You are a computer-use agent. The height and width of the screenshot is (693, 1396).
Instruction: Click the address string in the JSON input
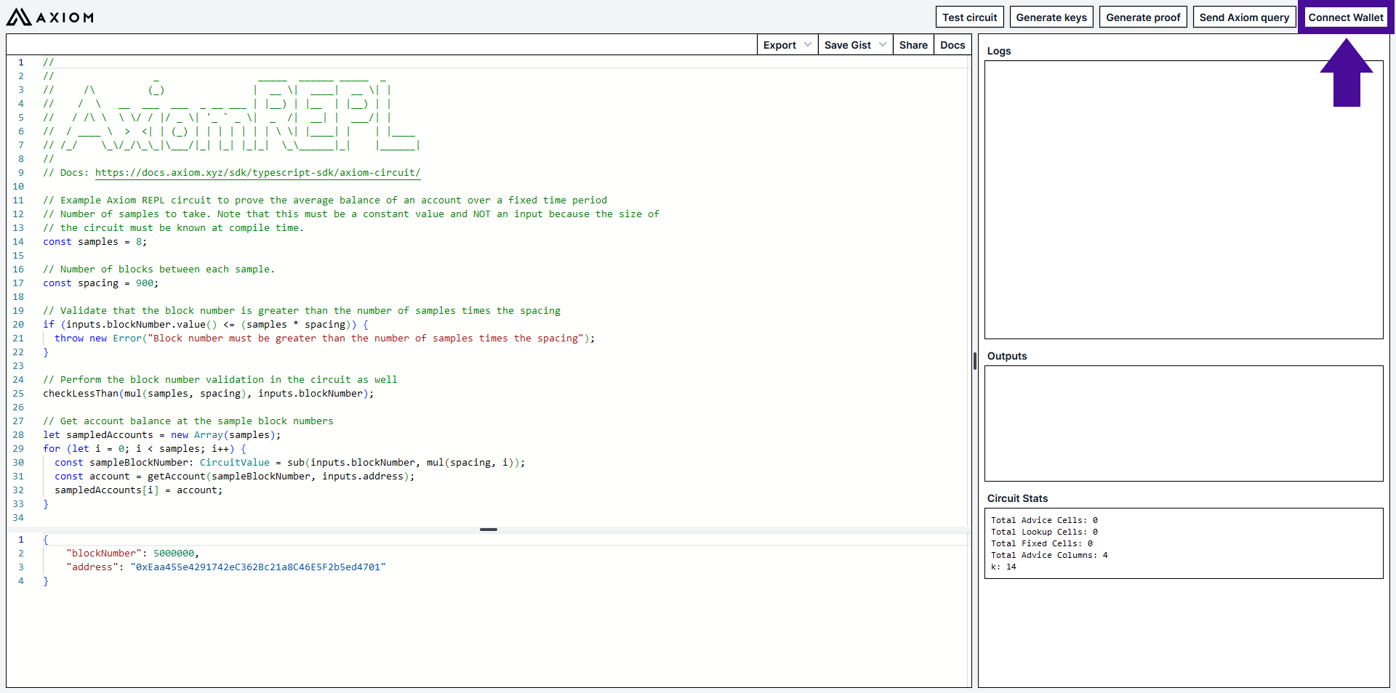tap(257, 567)
